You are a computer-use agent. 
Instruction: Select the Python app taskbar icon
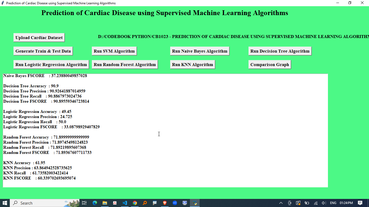click(195, 203)
